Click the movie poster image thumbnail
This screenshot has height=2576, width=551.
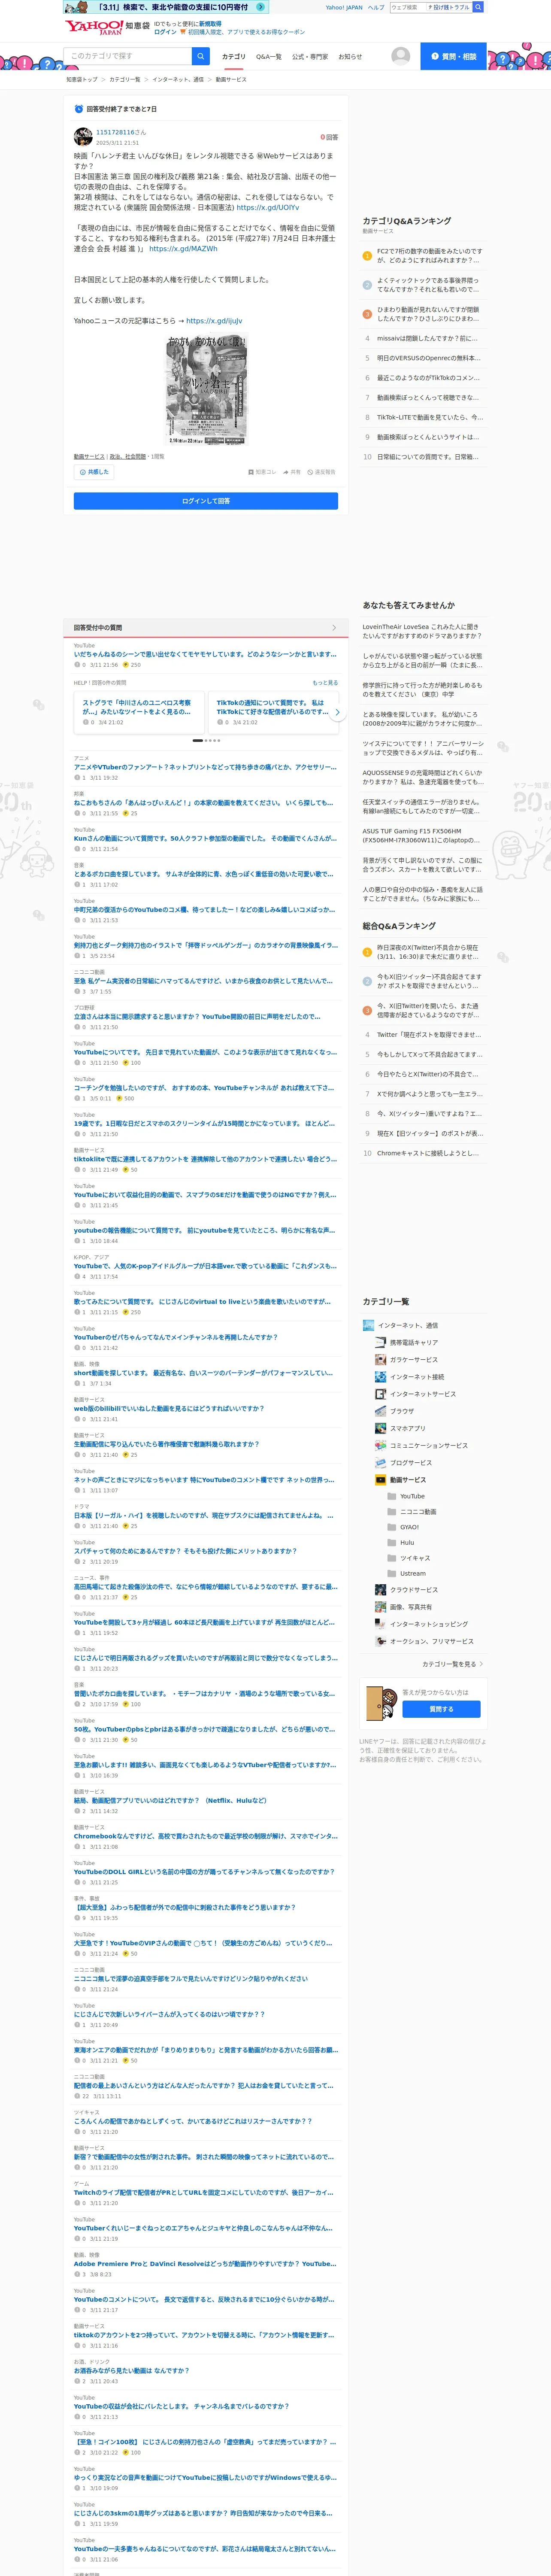click(206, 390)
